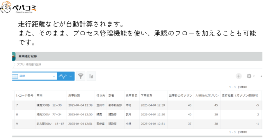Click mileage value -5
Viewport: 269px width, 138px height.
click(257, 105)
